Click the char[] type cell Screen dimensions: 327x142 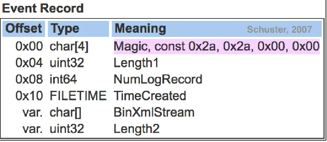(65, 113)
